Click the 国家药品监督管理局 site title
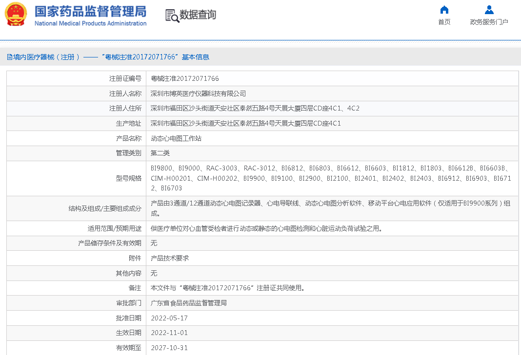 tap(90, 11)
